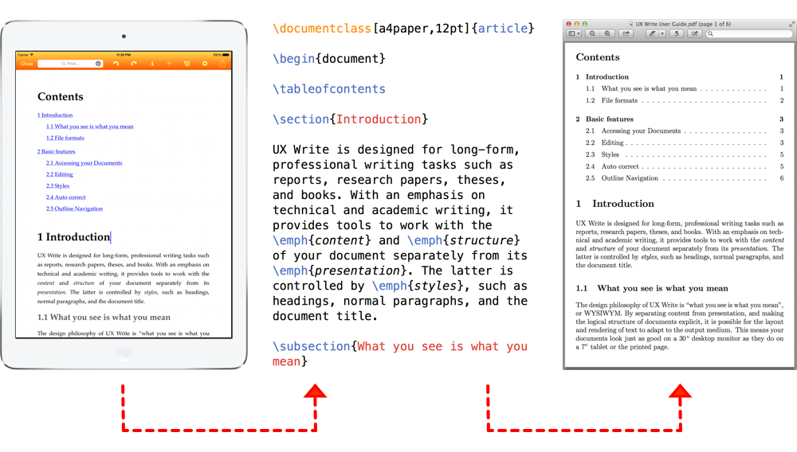The height and width of the screenshot is (452, 797).
Task: Tap the Undo arrow icon
Action: pos(116,64)
